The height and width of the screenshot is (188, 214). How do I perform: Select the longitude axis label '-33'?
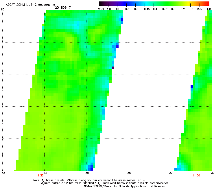click(170, 173)
